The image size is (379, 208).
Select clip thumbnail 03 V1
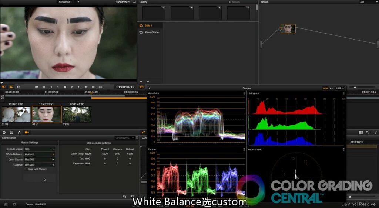tap(77, 115)
